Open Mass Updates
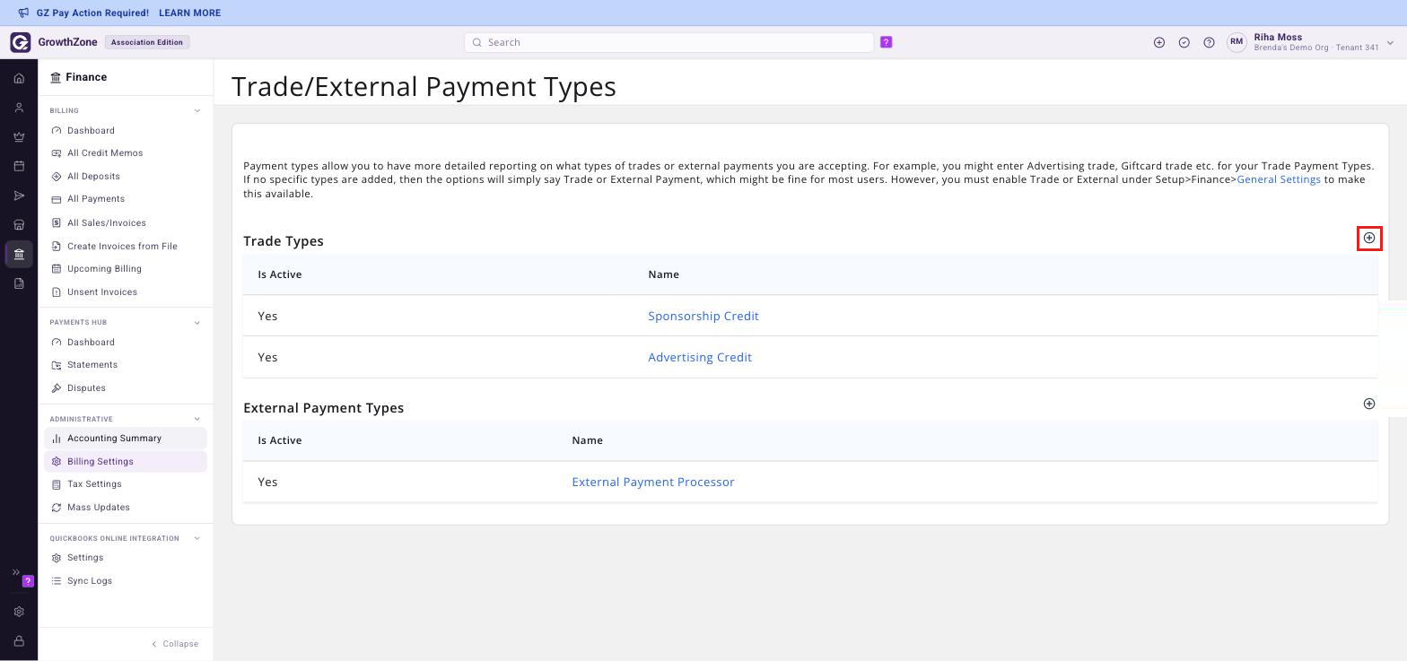 click(x=99, y=508)
